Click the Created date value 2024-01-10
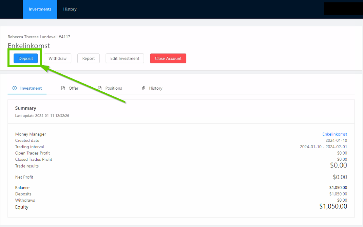This screenshot has height=227, width=363. click(x=336, y=140)
